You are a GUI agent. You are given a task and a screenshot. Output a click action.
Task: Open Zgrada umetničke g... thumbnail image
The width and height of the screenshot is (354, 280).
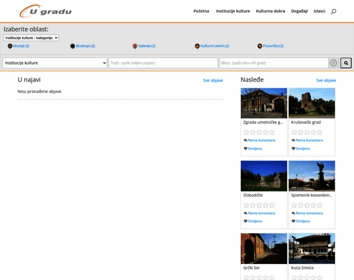(264, 103)
